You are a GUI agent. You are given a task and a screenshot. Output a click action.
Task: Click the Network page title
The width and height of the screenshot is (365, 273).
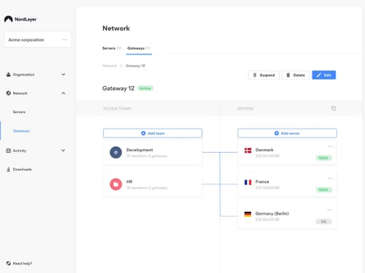tap(116, 28)
